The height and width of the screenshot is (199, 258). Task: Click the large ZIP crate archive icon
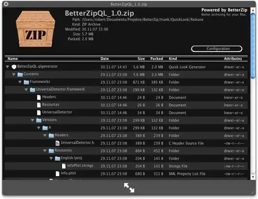click(35, 29)
